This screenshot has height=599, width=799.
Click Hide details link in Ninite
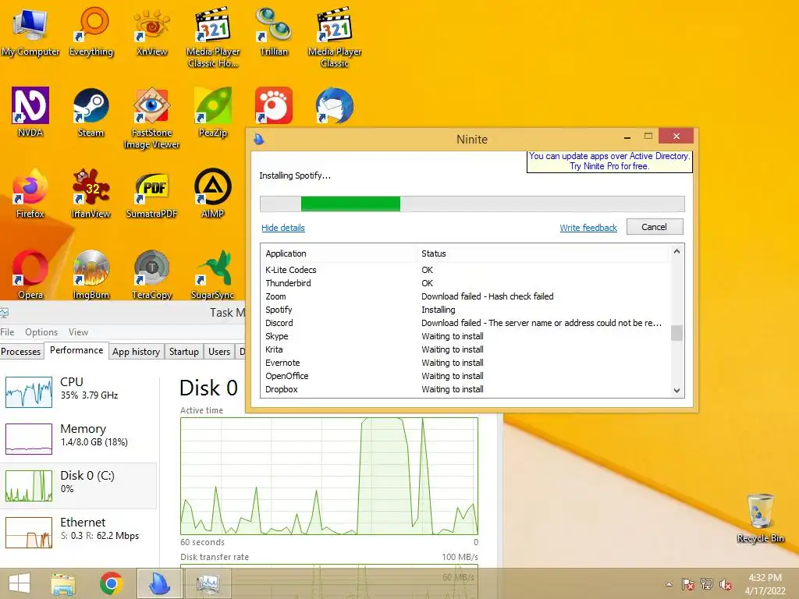tap(282, 228)
